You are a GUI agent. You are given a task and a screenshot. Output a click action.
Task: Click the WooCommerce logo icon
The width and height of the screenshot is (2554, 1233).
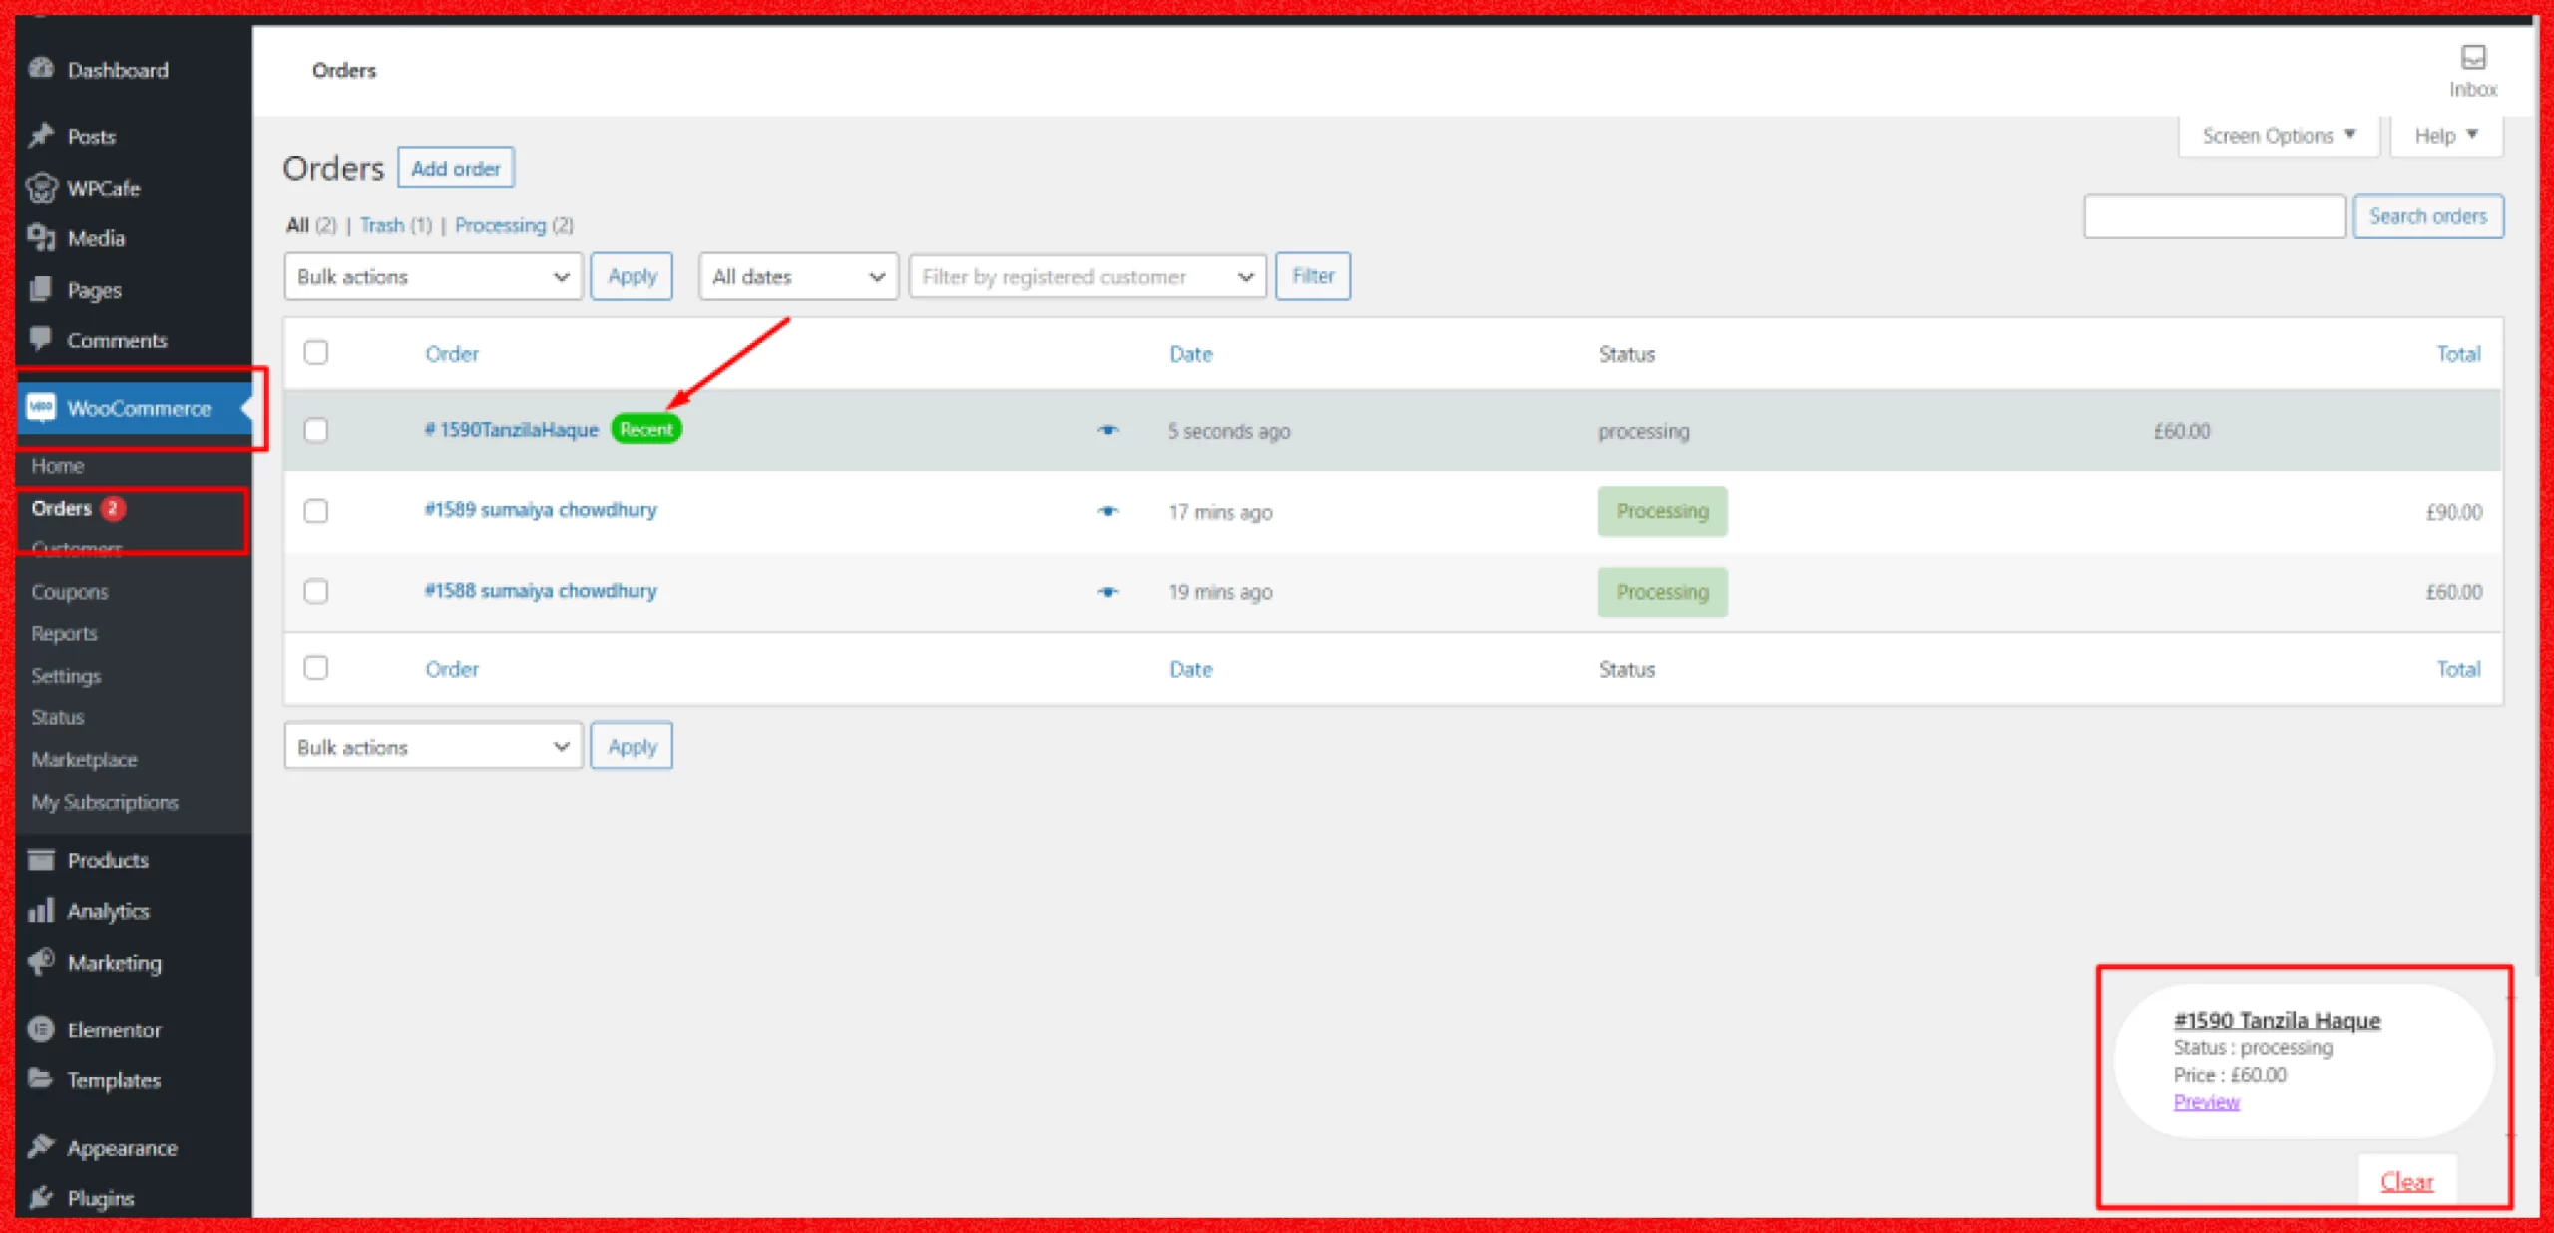tap(41, 407)
